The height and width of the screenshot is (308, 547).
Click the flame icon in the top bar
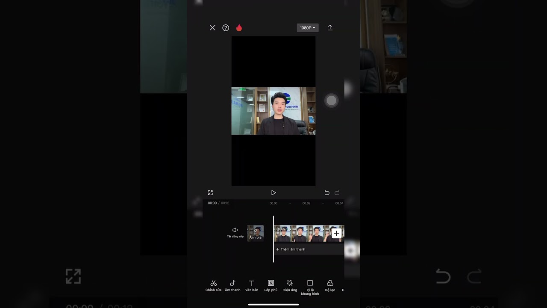click(239, 27)
